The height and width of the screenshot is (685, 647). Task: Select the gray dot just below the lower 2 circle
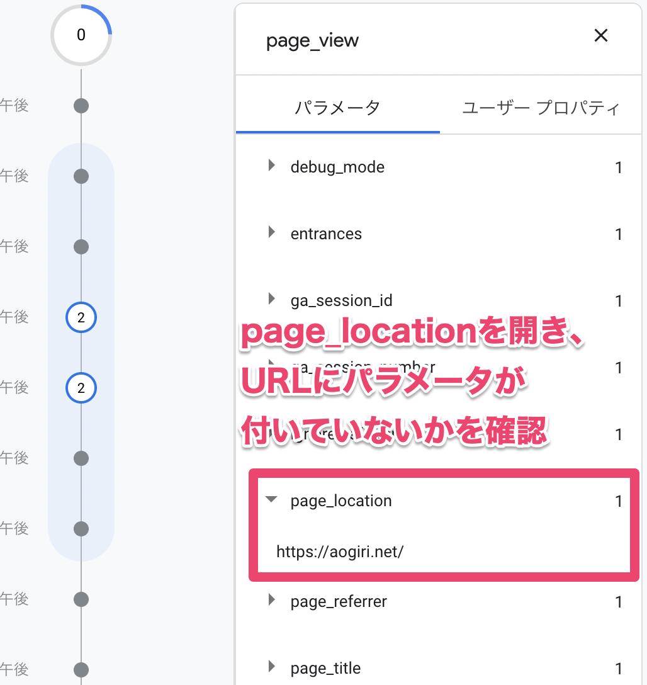pyautogui.click(x=81, y=458)
